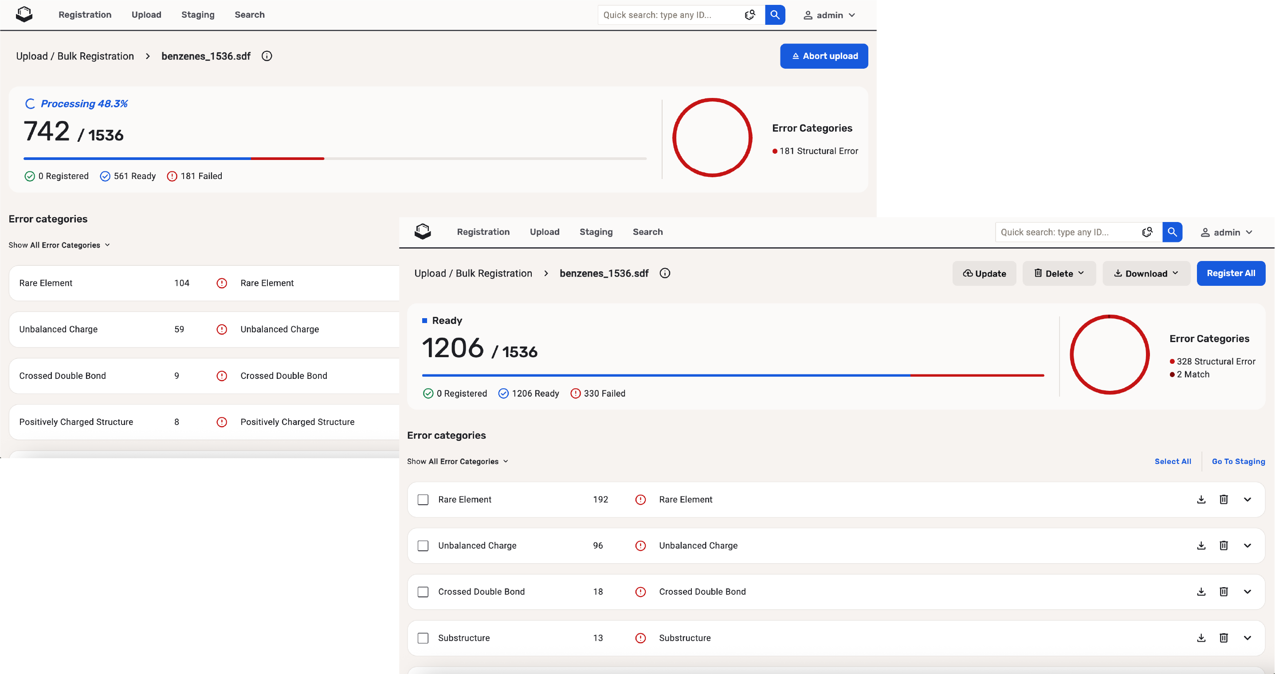
Task: Check the Unbalanced Charge checkbox
Action: 423,545
